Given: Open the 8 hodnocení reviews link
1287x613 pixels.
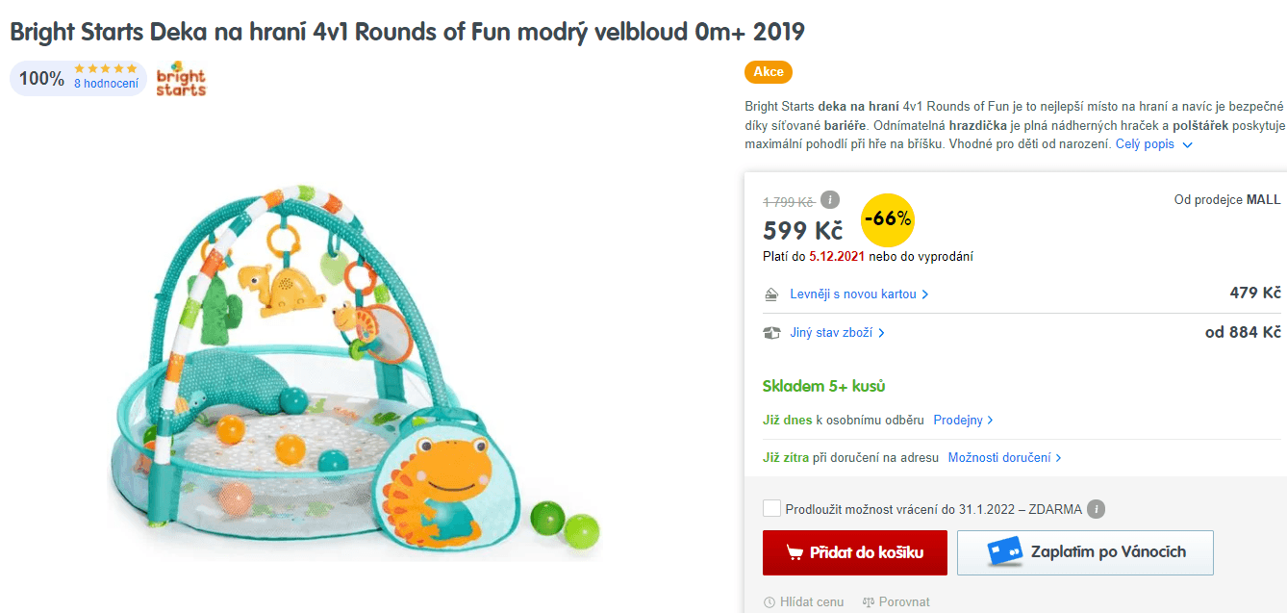Looking at the screenshot, I should tap(106, 84).
